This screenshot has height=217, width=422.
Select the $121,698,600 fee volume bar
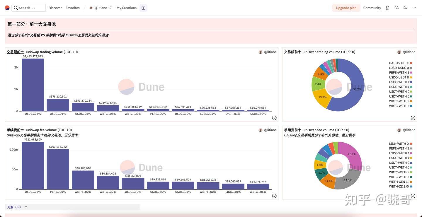pyautogui.click(x=33, y=165)
